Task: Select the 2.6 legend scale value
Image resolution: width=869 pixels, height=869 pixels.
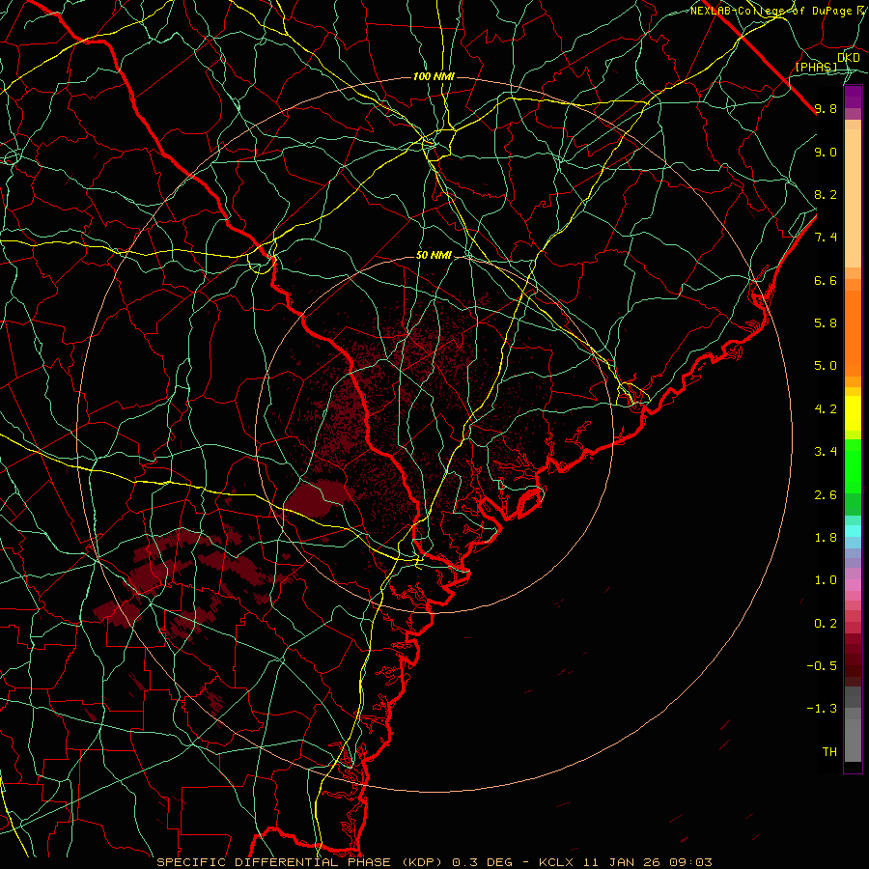Action: 826,495
